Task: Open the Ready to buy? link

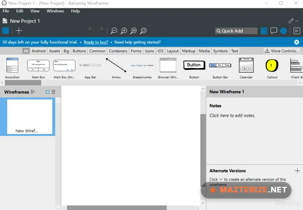Action: pos(96,42)
